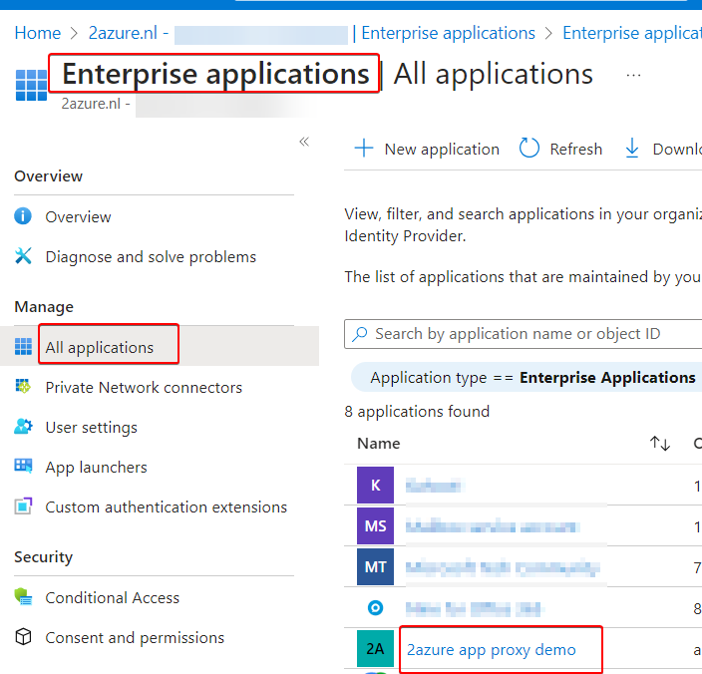Image resolution: width=702 pixels, height=674 pixels.
Task: Click the blurred name in K row
Action: pyautogui.click(x=434, y=486)
